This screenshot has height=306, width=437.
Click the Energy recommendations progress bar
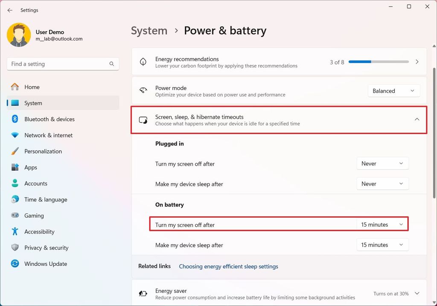pyautogui.click(x=378, y=61)
